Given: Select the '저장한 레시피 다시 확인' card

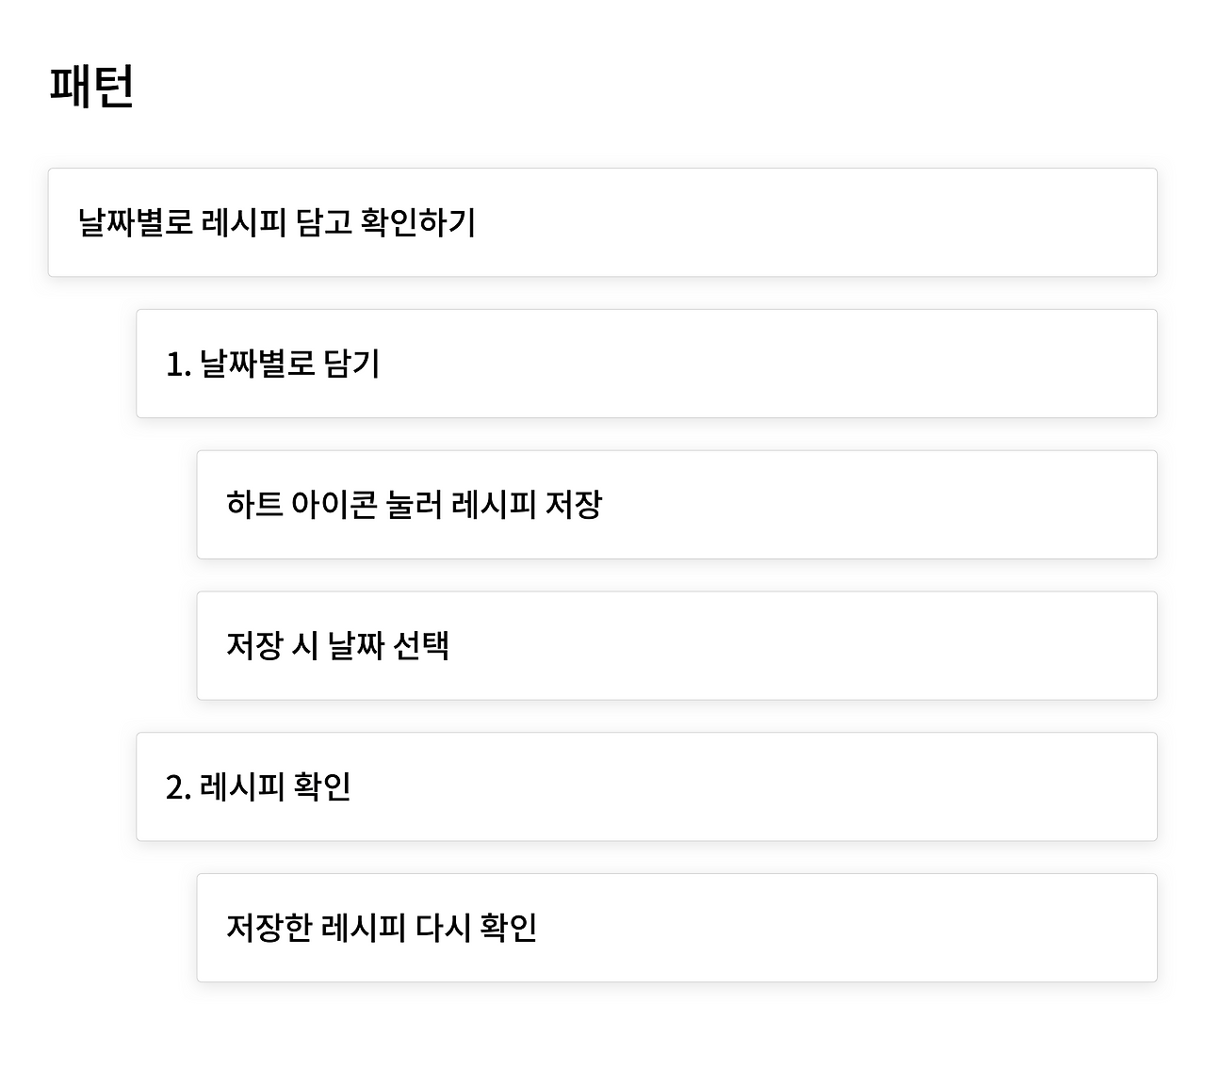Looking at the screenshot, I should (676, 928).
